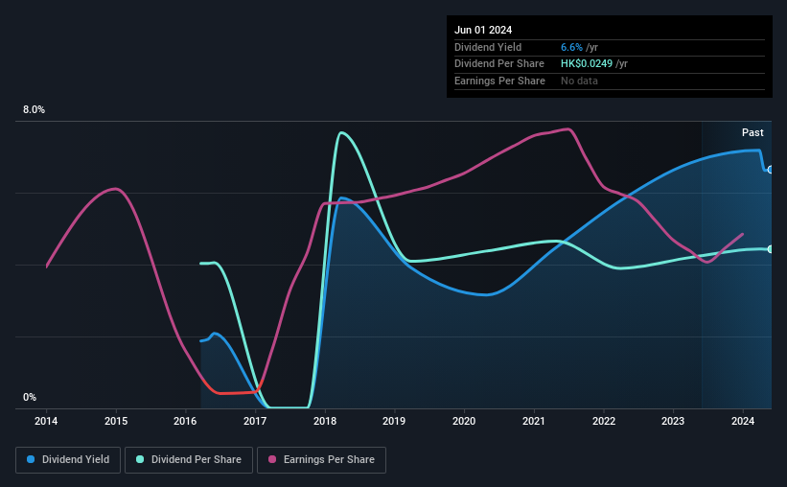Click the 2014 x-axis label
787x487 pixels.
click(x=46, y=421)
